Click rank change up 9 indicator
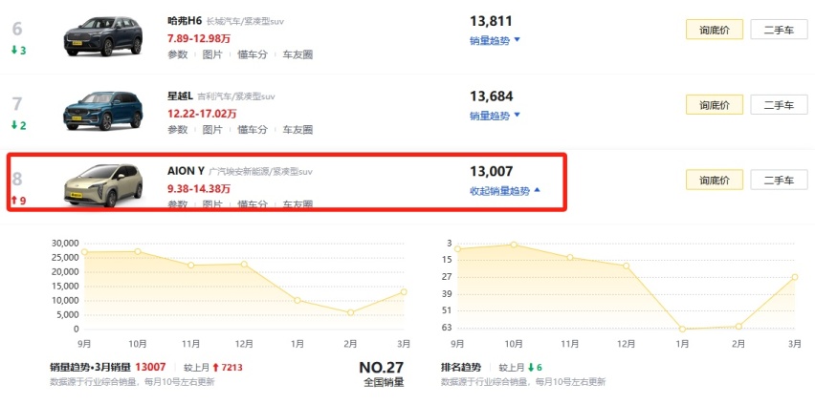Image resolution: width=815 pixels, height=405 pixels. [18, 200]
